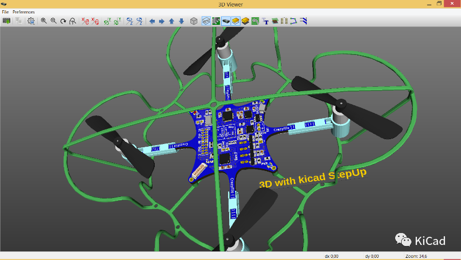Move view left with blue arrow

pos(152,21)
